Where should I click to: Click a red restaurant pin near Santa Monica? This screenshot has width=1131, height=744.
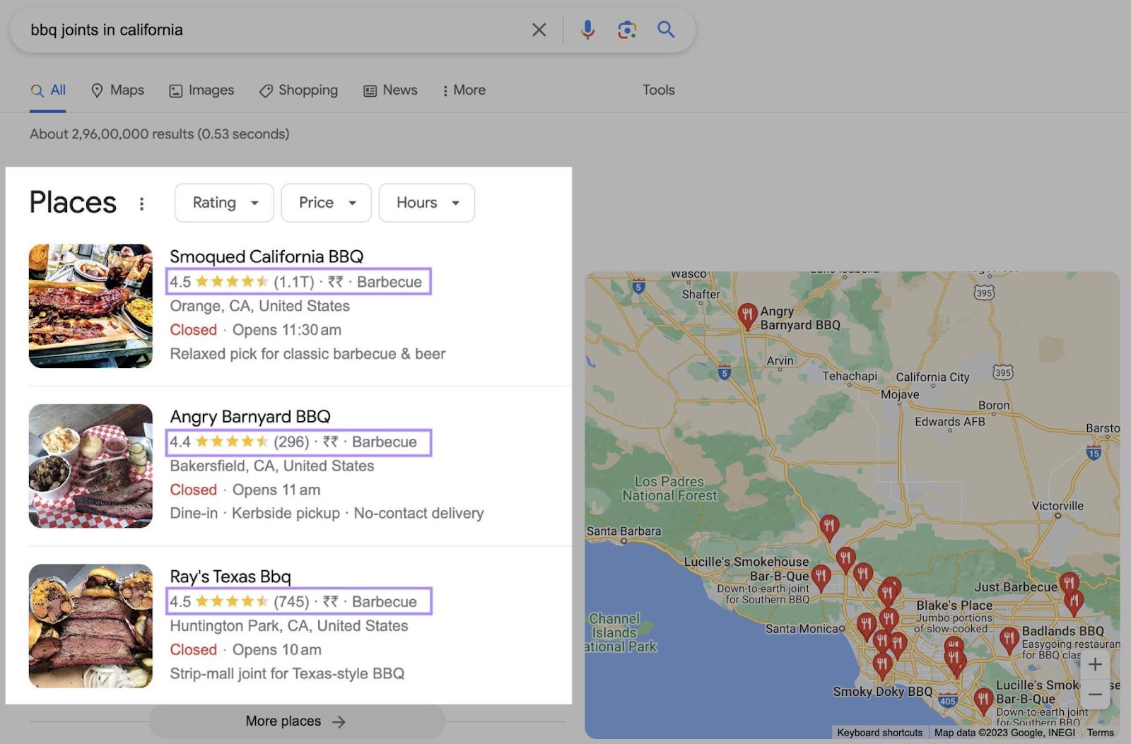pos(868,624)
